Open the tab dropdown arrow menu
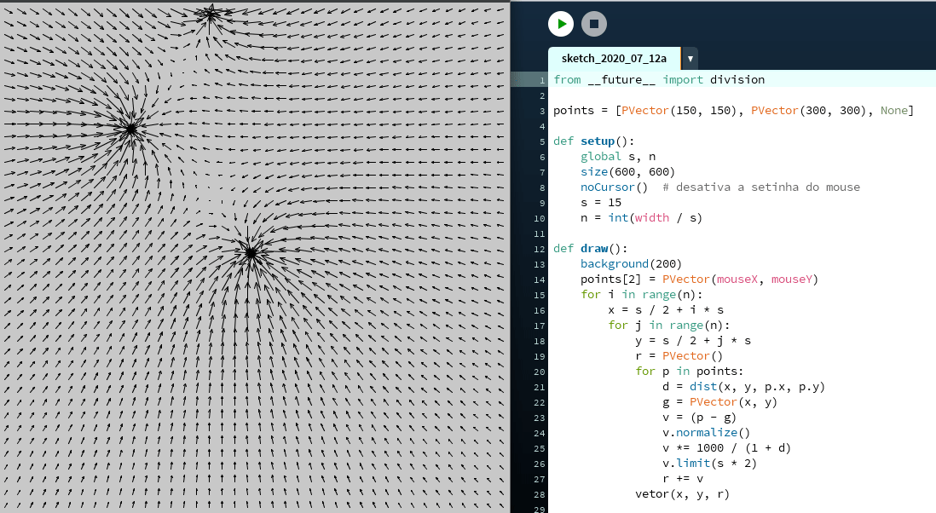 [x=690, y=59]
